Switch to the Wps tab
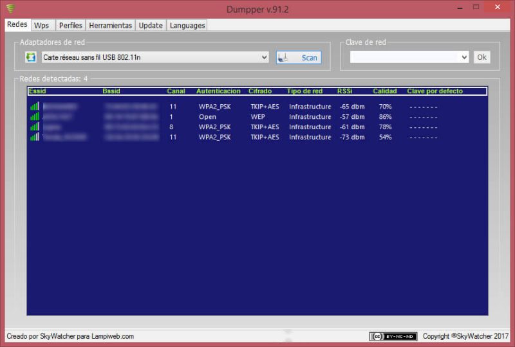This screenshot has height=347, width=515. click(x=41, y=26)
